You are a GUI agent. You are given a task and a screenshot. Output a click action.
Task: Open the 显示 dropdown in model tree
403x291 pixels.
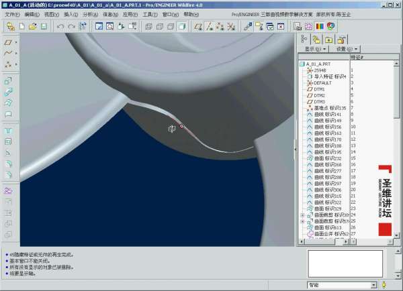point(315,48)
